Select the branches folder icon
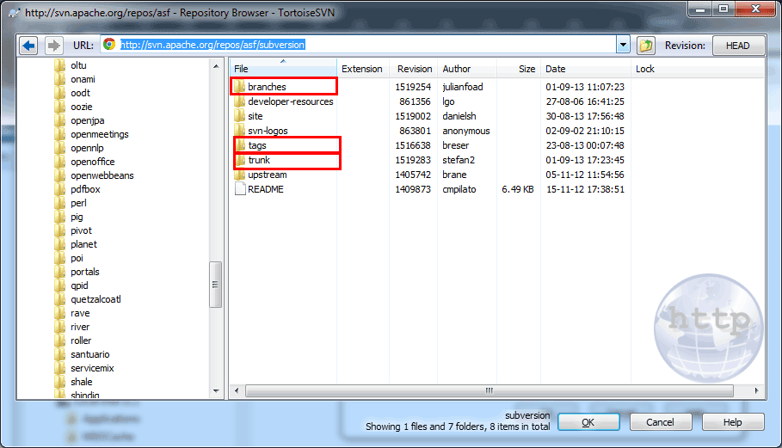 coord(240,87)
